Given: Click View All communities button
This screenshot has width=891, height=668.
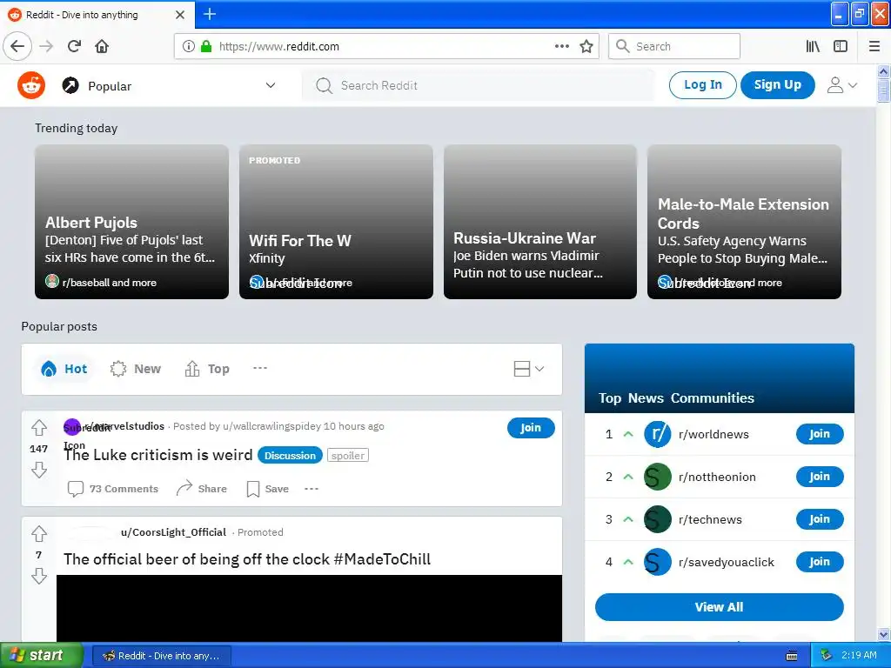Looking at the screenshot, I should 719,607.
